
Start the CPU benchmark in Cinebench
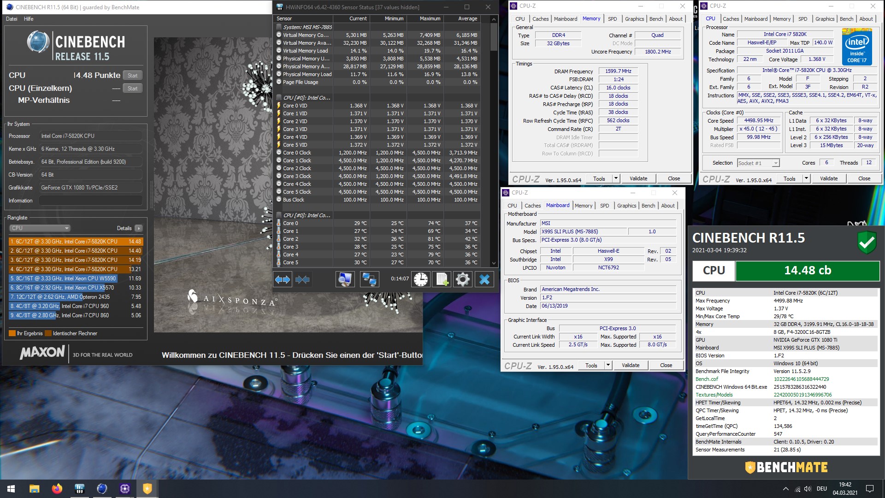click(x=132, y=75)
